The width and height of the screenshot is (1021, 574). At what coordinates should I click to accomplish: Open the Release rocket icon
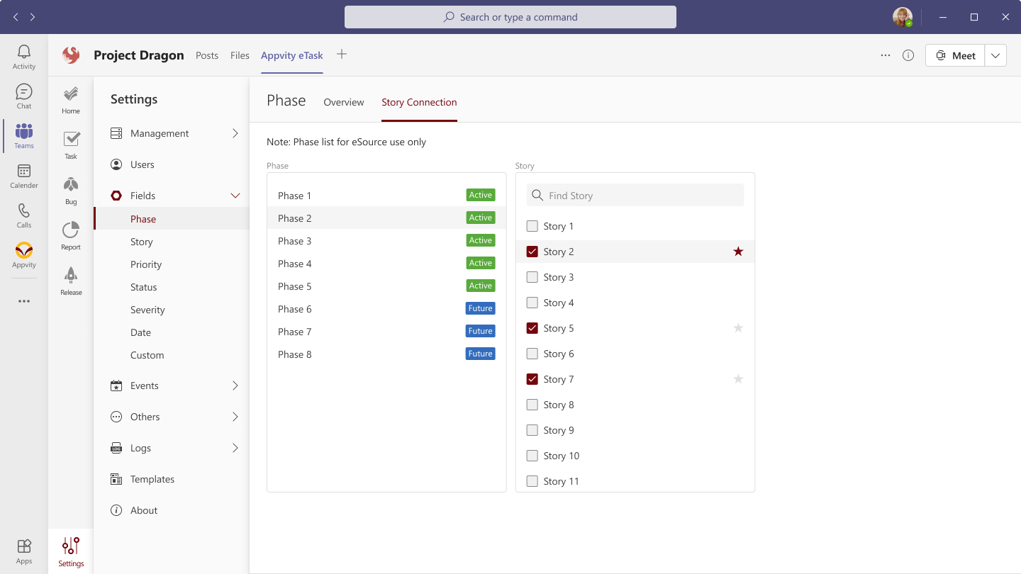(x=71, y=281)
